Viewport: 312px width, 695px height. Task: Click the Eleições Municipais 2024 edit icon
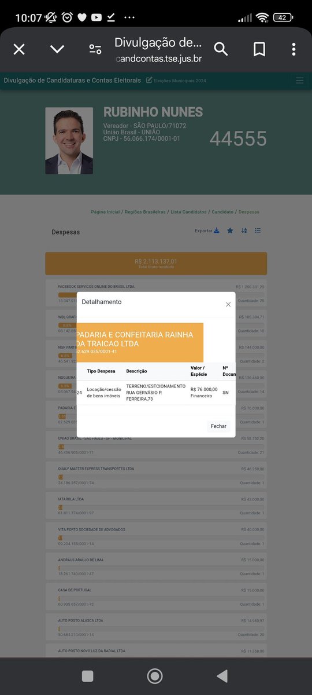click(149, 81)
